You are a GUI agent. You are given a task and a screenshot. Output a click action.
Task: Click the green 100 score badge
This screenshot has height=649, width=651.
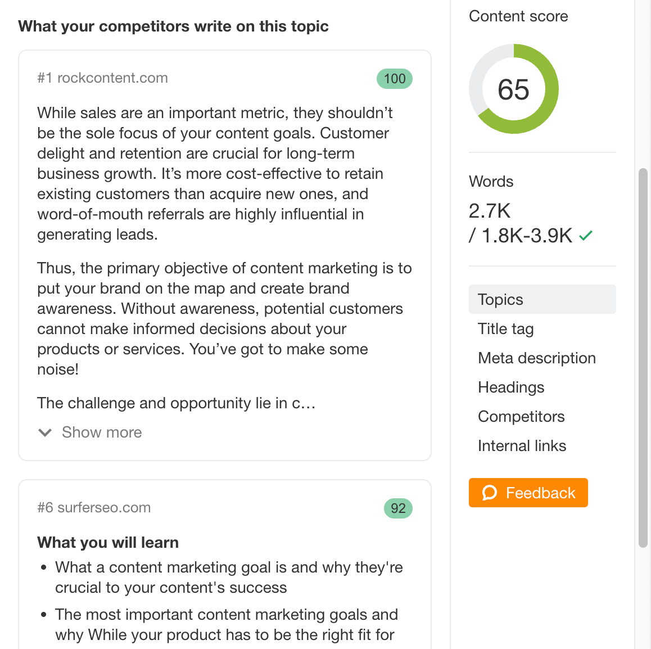(x=394, y=79)
